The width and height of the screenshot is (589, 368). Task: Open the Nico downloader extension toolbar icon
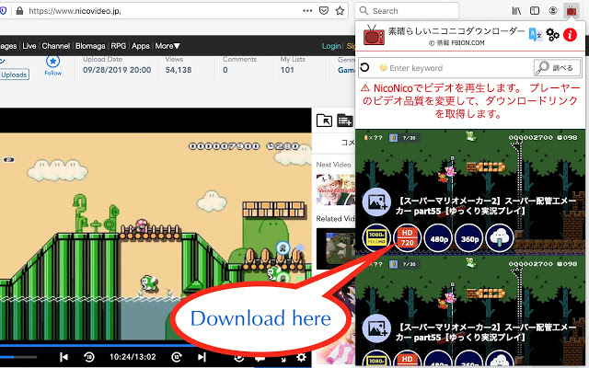(x=572, y=11)
